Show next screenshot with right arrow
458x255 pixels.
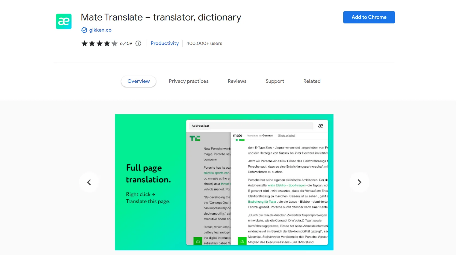[359, 182]
